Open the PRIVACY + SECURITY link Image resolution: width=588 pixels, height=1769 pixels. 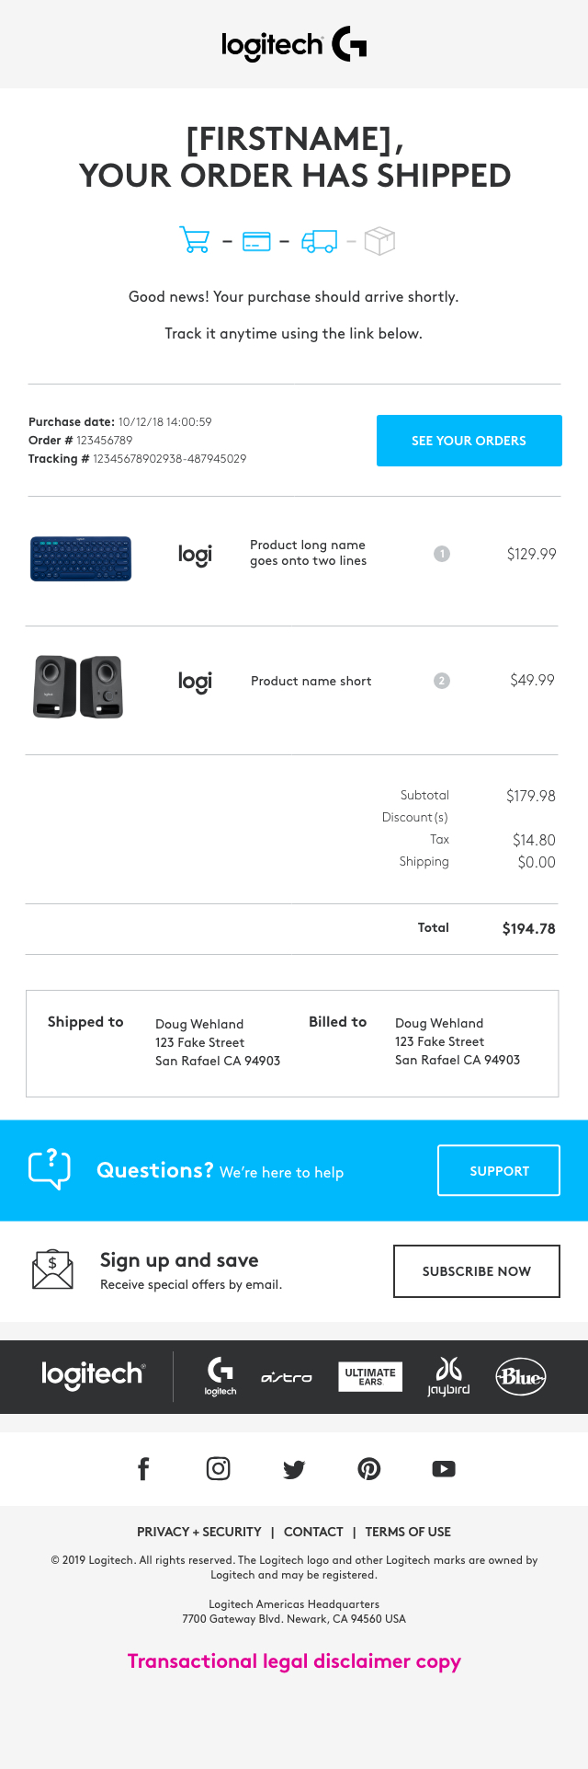(x=199, y=1532)
